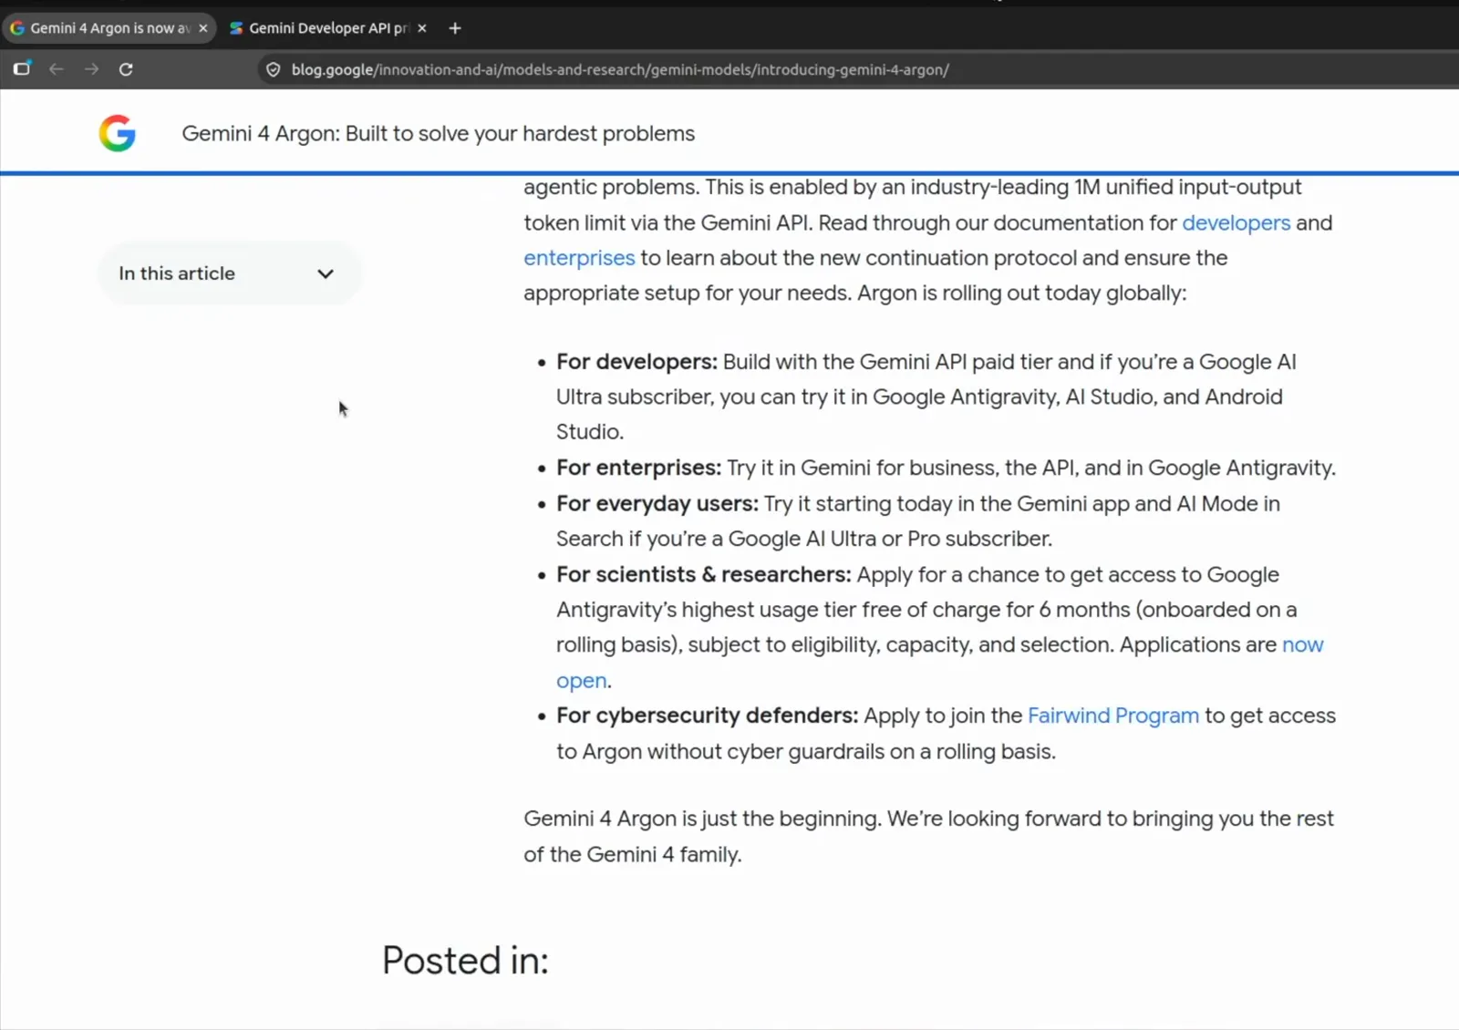Click the 'Posted in:' heading
The height and width of the screenshot is (1030, 1459).
(x=465, y=960)
